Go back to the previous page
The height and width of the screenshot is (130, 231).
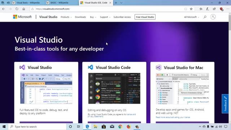(x=3, y=9)
